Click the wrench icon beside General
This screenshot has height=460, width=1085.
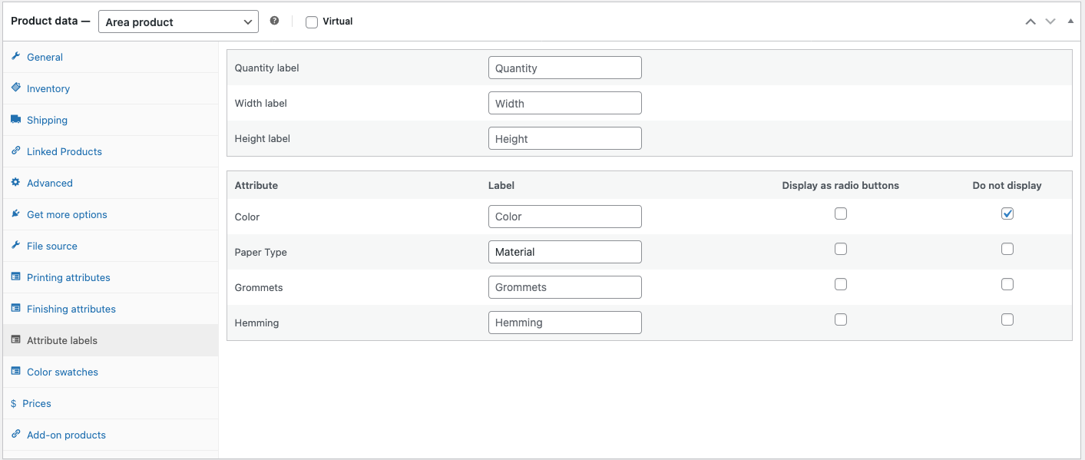(15, 57)
